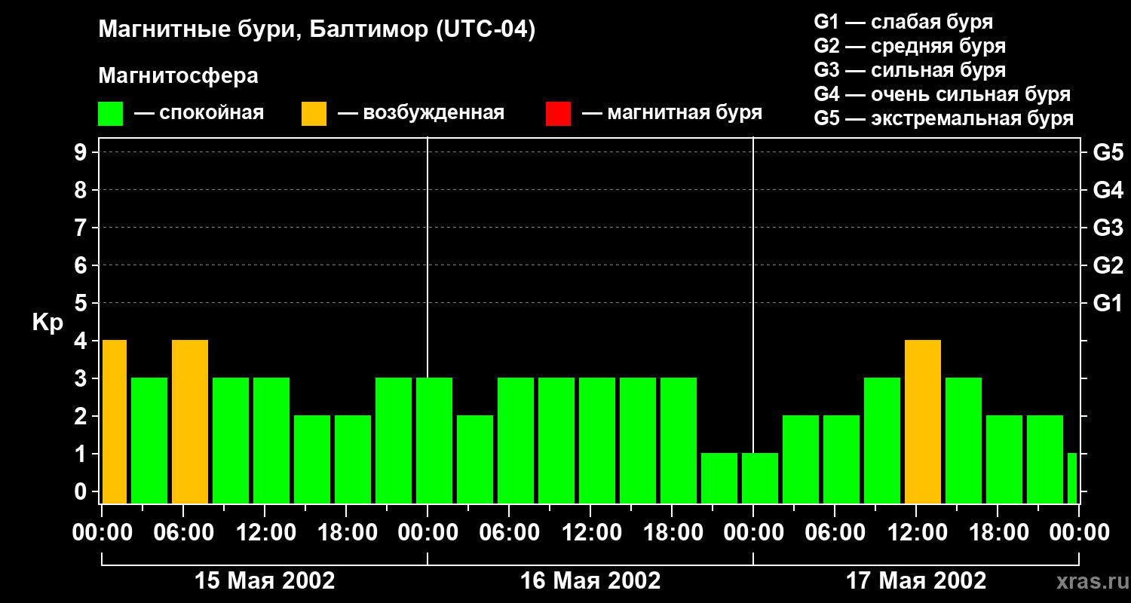Screen dimensions: 1131x603
Task: Click the orange bar at 12:00 on 17 May
Action: click(x=923, y=421)
